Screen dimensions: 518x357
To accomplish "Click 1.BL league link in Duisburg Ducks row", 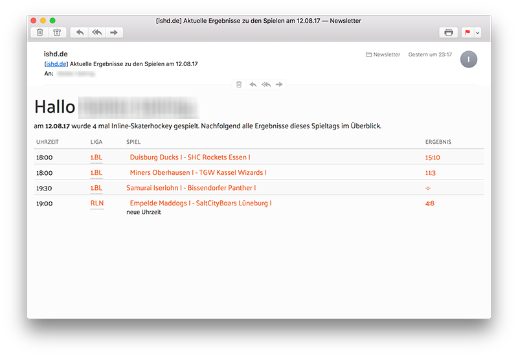I will [x=96, y=157].
